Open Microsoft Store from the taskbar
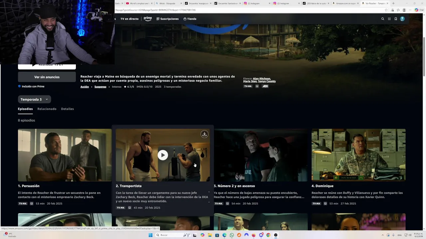The height and width of the screenshot is (239, 426). pos(217,235)
